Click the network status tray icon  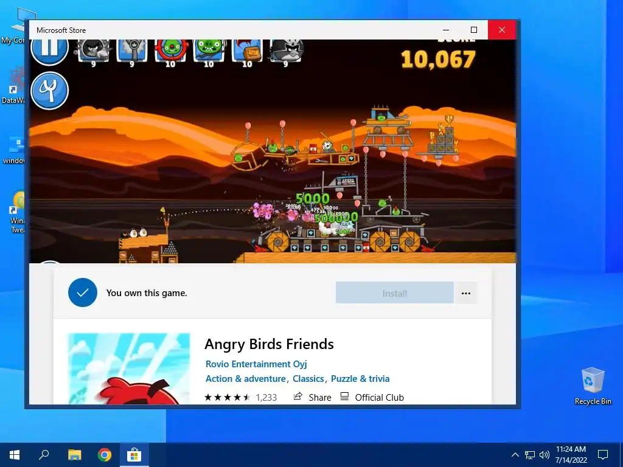pyautogui.click(x=530, y=455)
